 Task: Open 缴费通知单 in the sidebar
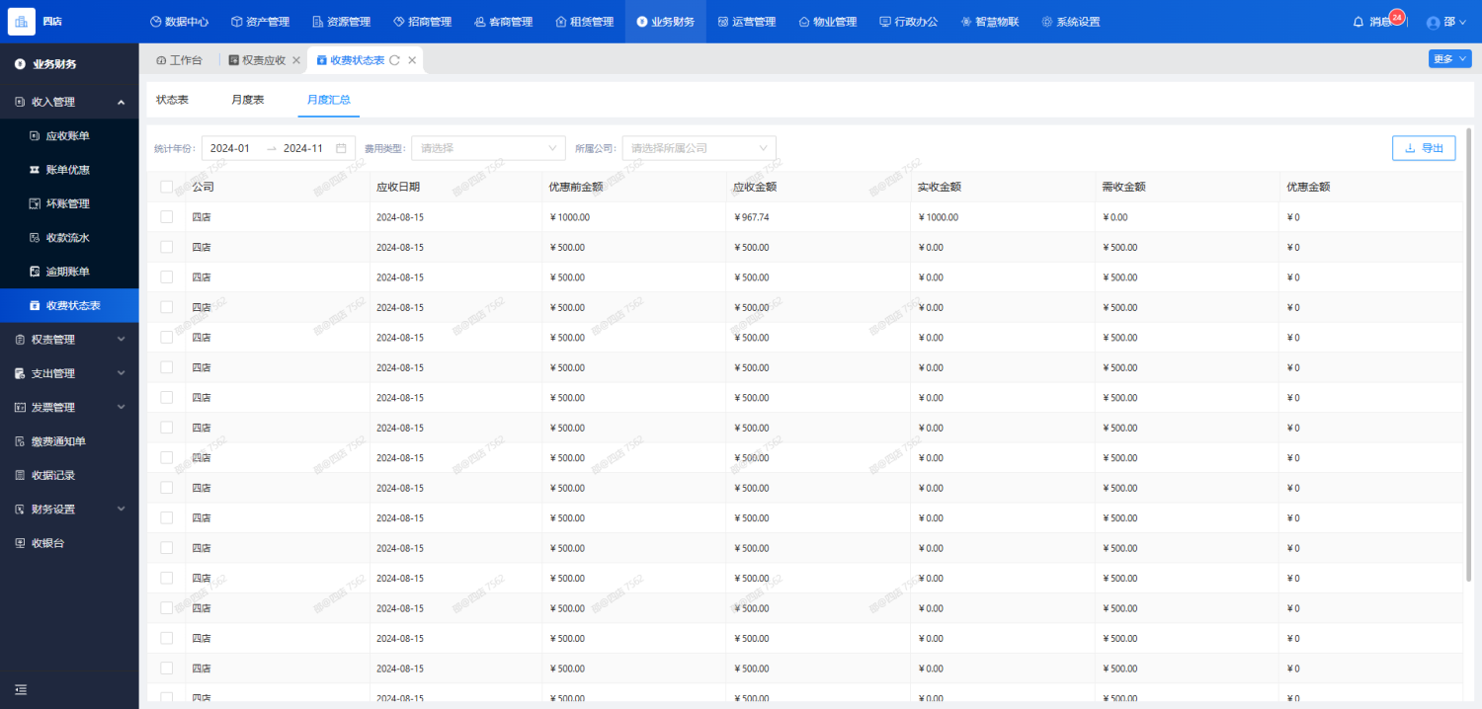click(x=69, y=441)
